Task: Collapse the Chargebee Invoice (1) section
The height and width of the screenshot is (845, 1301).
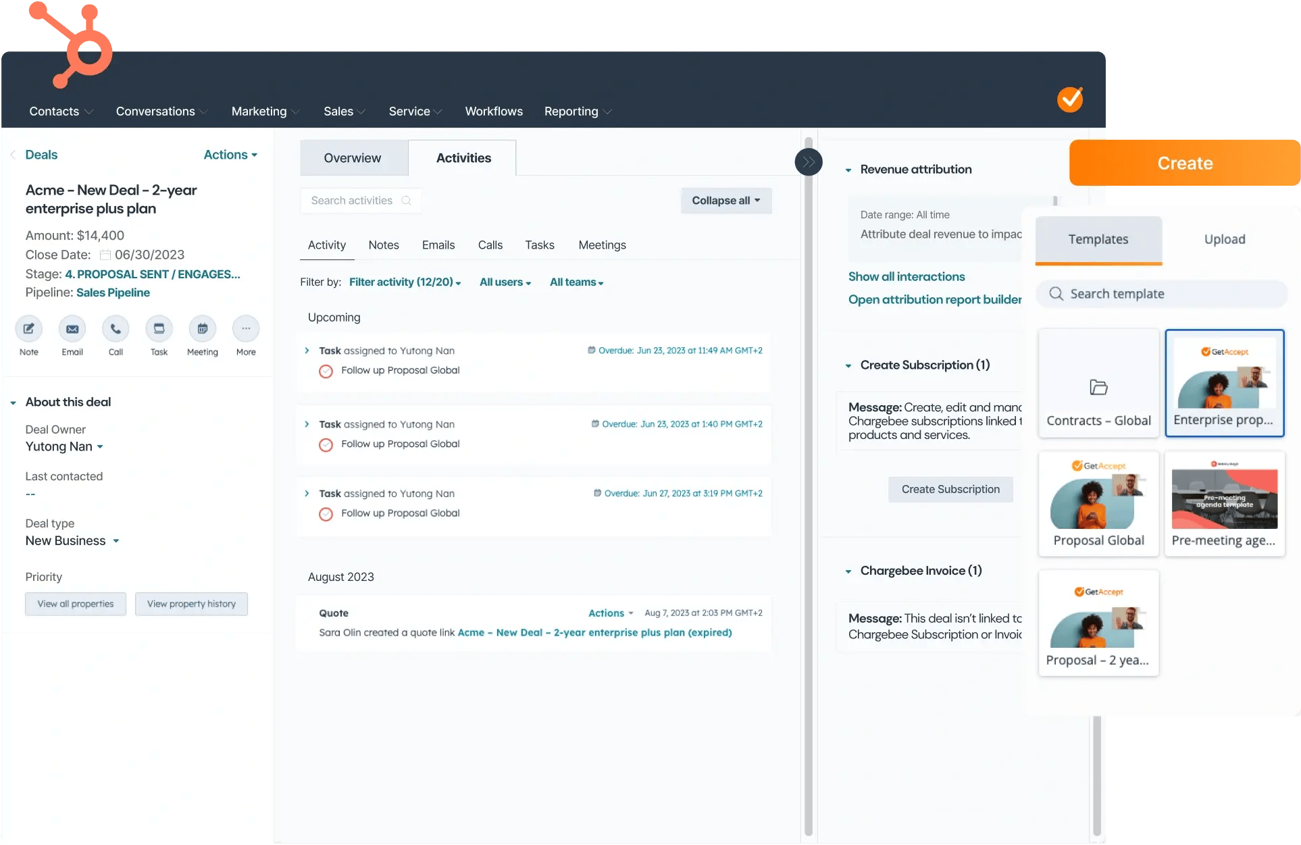Action: [x=848, y=571]
